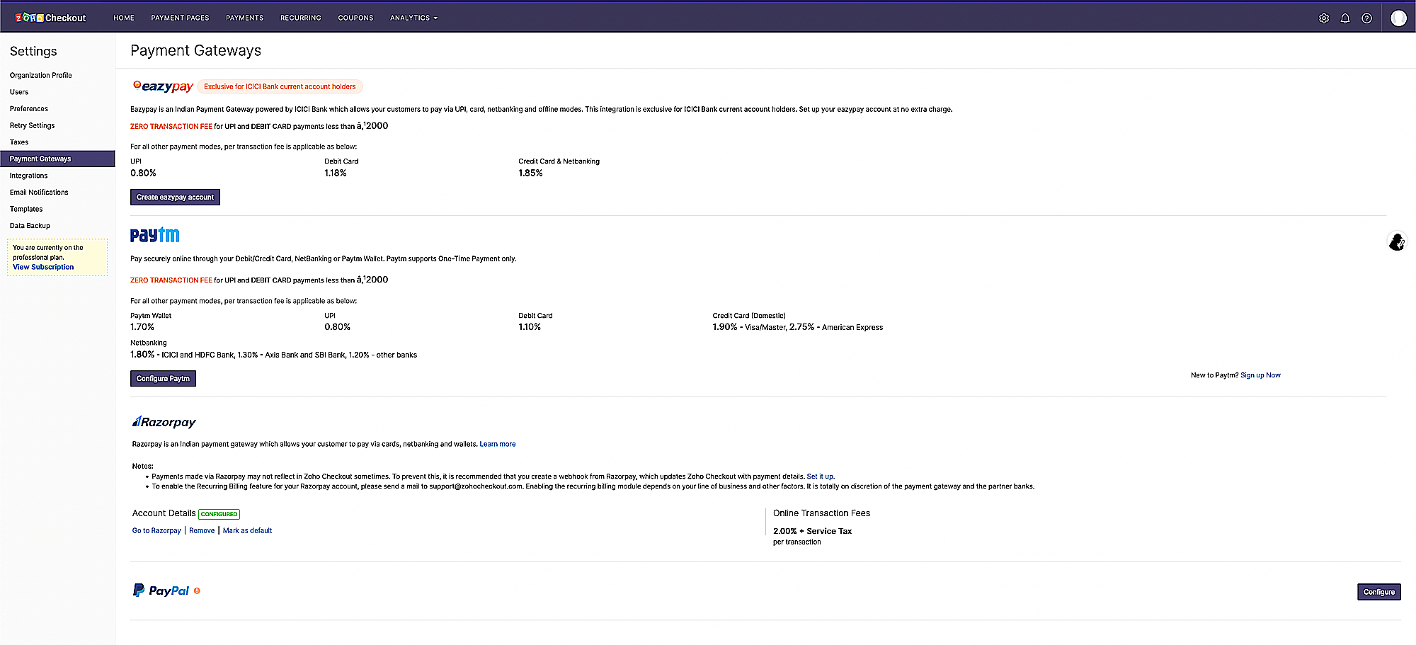Click the floating support chat icon
Viewport: 1416px width, 645px height.
[1397, 241]
